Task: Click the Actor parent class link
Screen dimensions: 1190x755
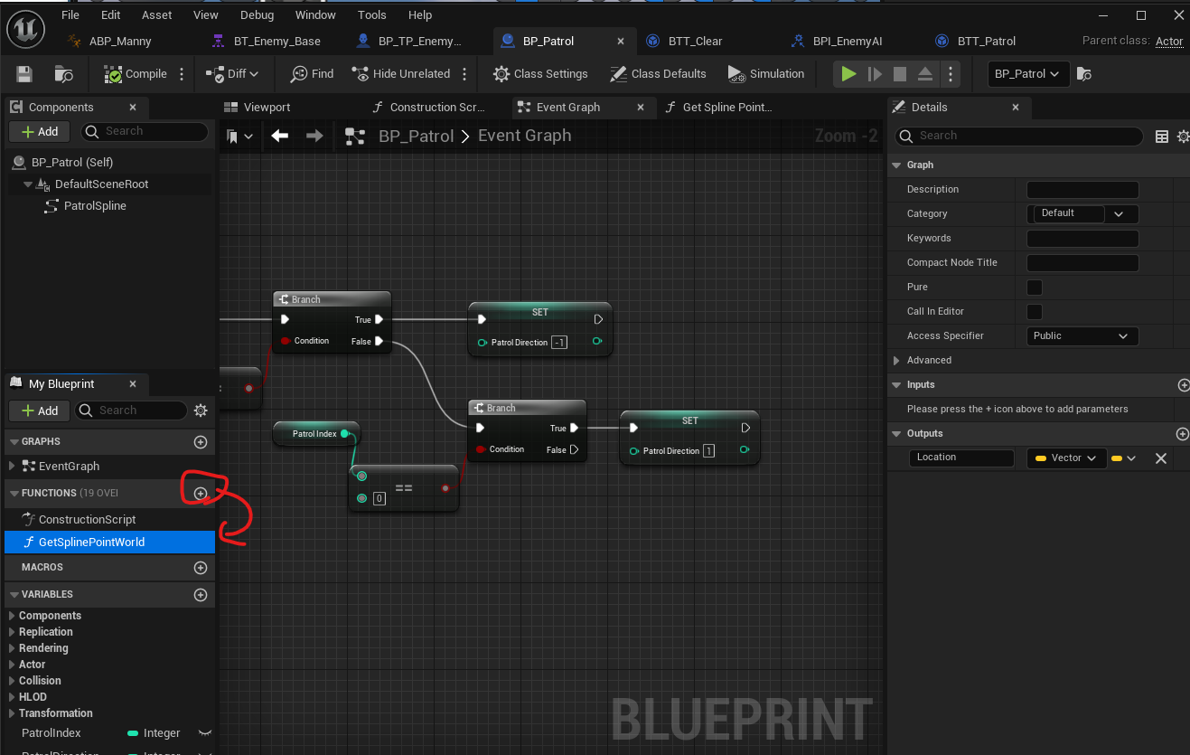Action: tap(1169, 41)
